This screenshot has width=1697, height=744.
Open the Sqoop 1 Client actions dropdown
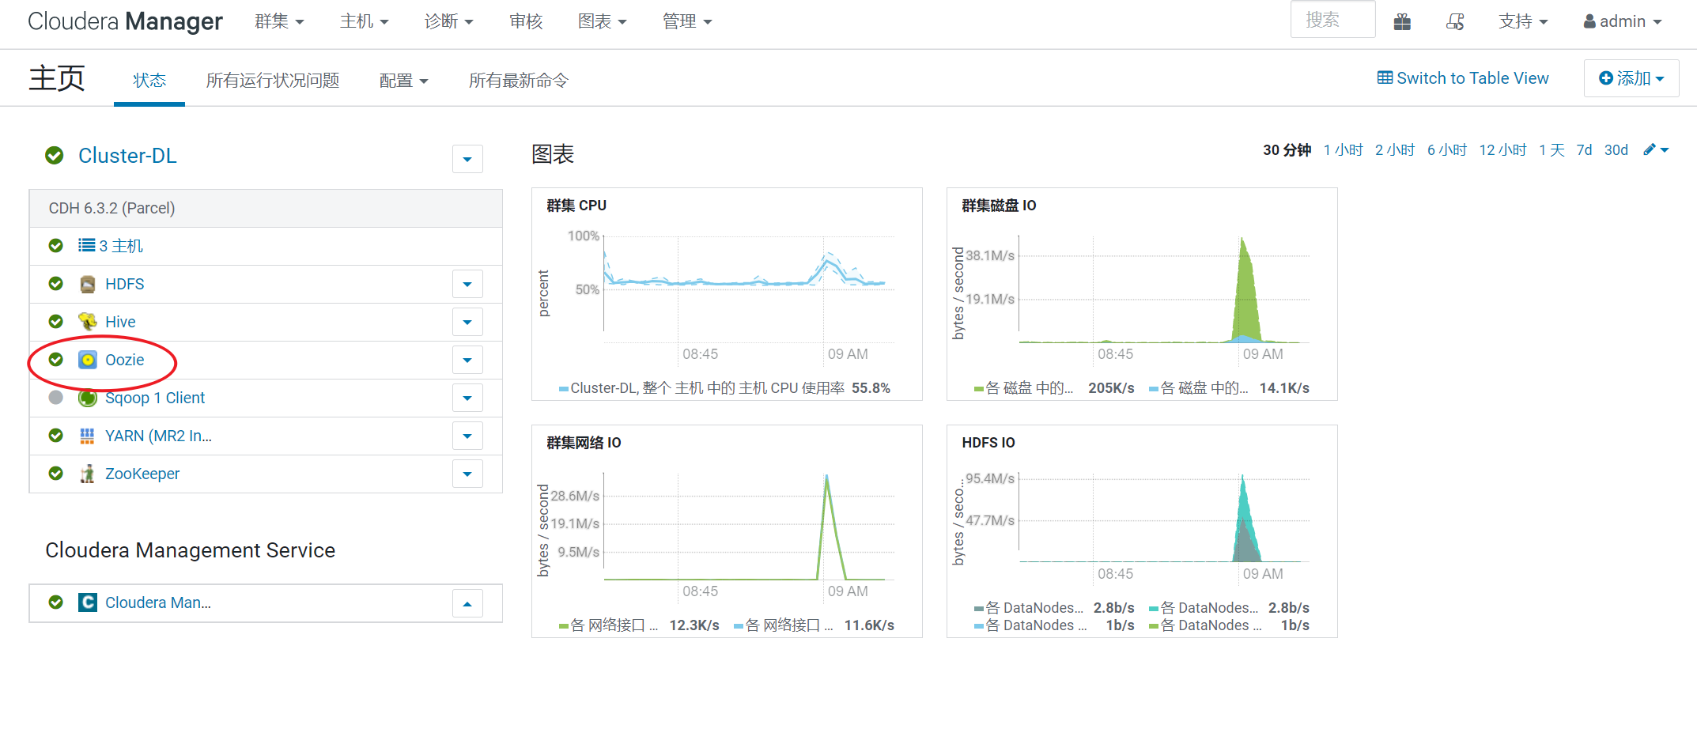467,398
